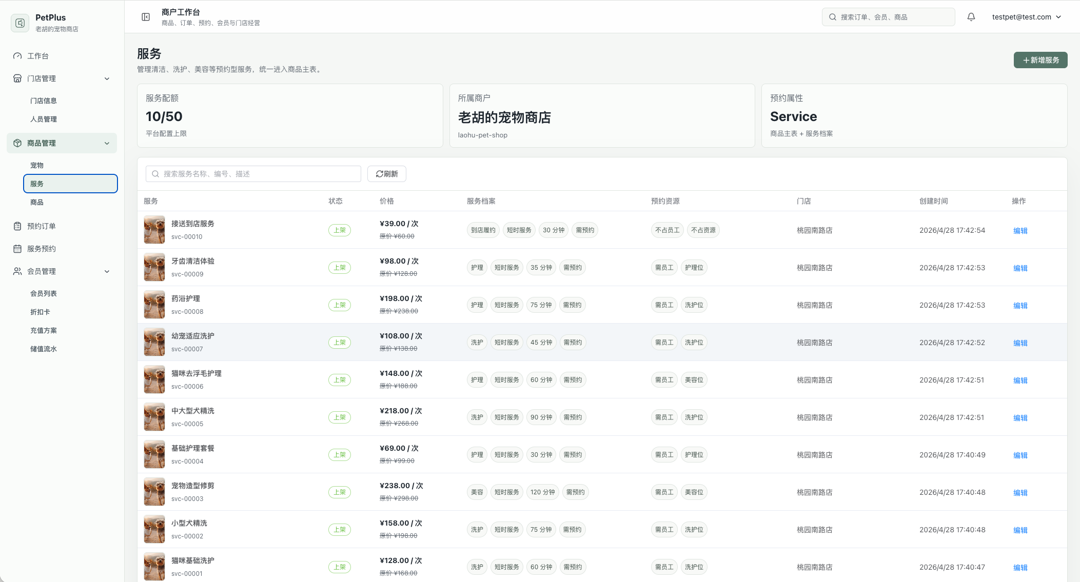The height and width of the screenshot is (582, 1080).
Task: Click the 服务预约 calendar icon
Action: click(x=17, y=249)
